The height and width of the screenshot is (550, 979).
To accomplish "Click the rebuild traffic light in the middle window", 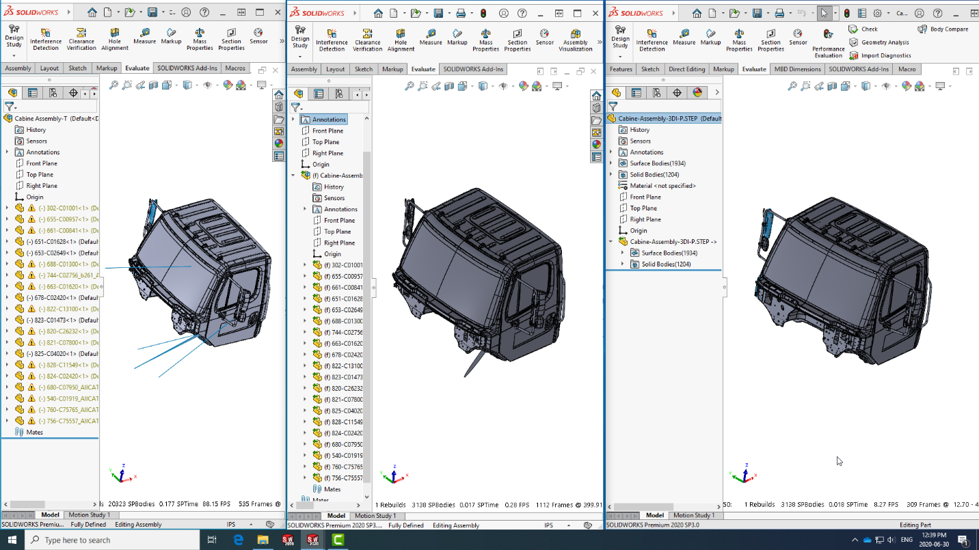I will [x=483, y=13].
